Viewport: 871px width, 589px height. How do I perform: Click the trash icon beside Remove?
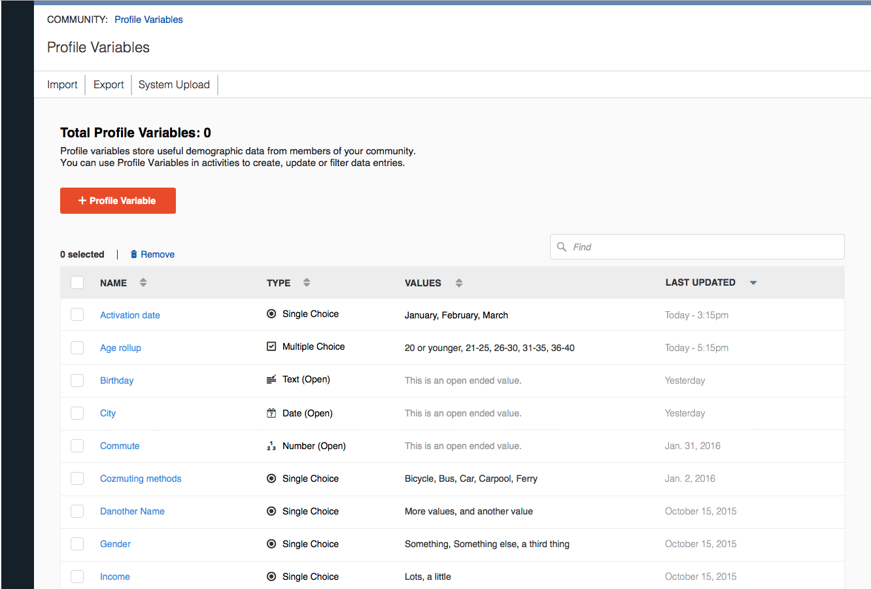tap(134, 254)
